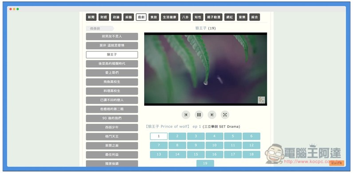This screenshot has width=353, height=173.
Task: Open the 90 後的我們 drama
Action: 112,118
